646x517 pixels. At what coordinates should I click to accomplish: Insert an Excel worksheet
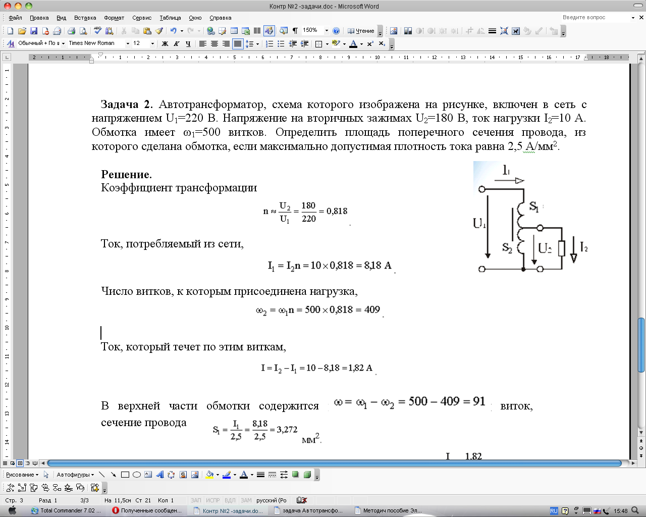click(246, 31)
